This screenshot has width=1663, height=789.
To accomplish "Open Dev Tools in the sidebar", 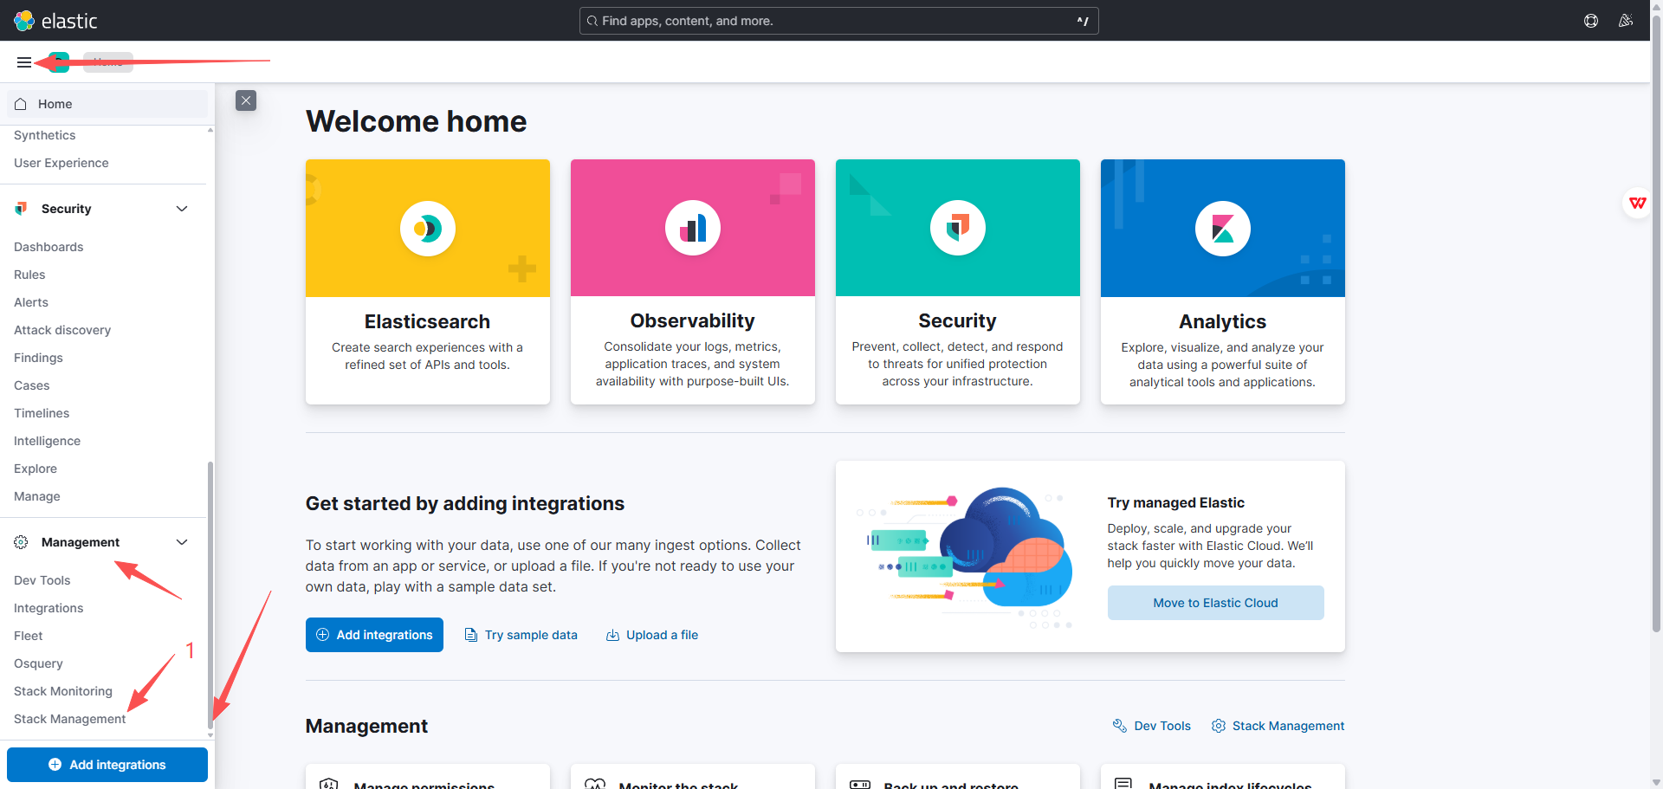I will click(x=42, y=580).
